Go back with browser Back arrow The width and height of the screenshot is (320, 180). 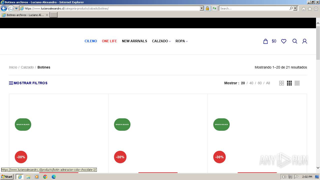click(4, 8)
